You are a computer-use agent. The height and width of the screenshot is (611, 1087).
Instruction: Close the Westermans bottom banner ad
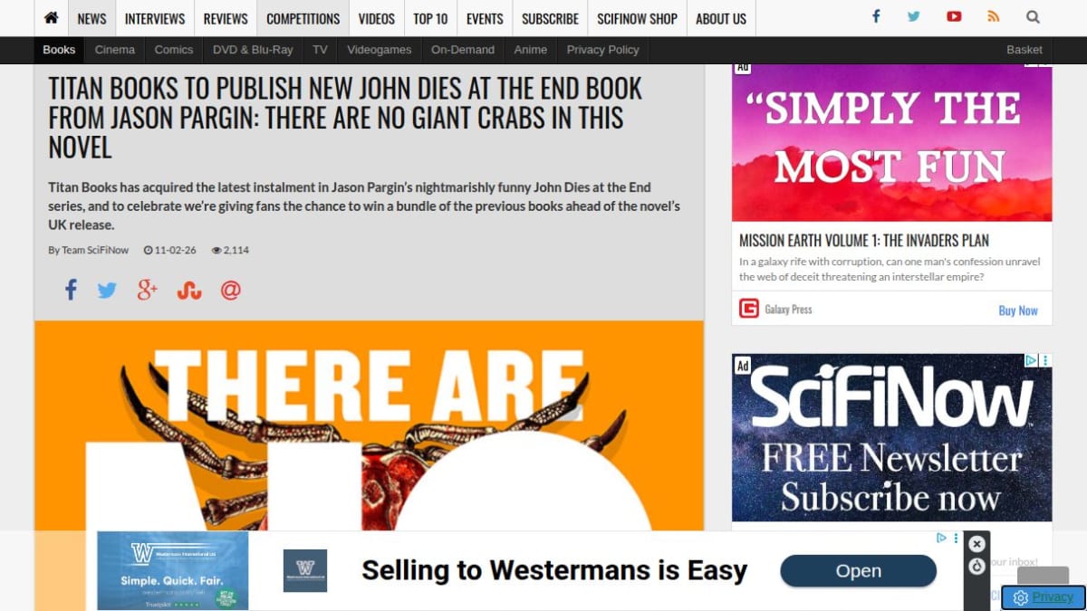(976, 544)
